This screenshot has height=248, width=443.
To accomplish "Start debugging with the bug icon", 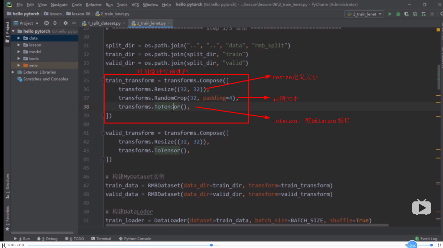I will coord(398,14).
